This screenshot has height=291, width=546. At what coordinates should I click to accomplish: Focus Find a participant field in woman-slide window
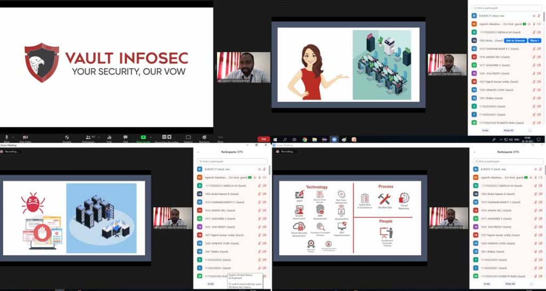tap(507, 7)
